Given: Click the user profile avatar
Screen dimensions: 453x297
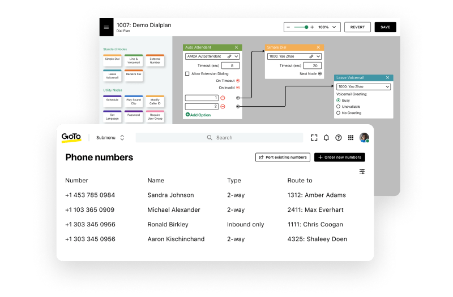Looking at the screenshot, I should coord(364,137).
